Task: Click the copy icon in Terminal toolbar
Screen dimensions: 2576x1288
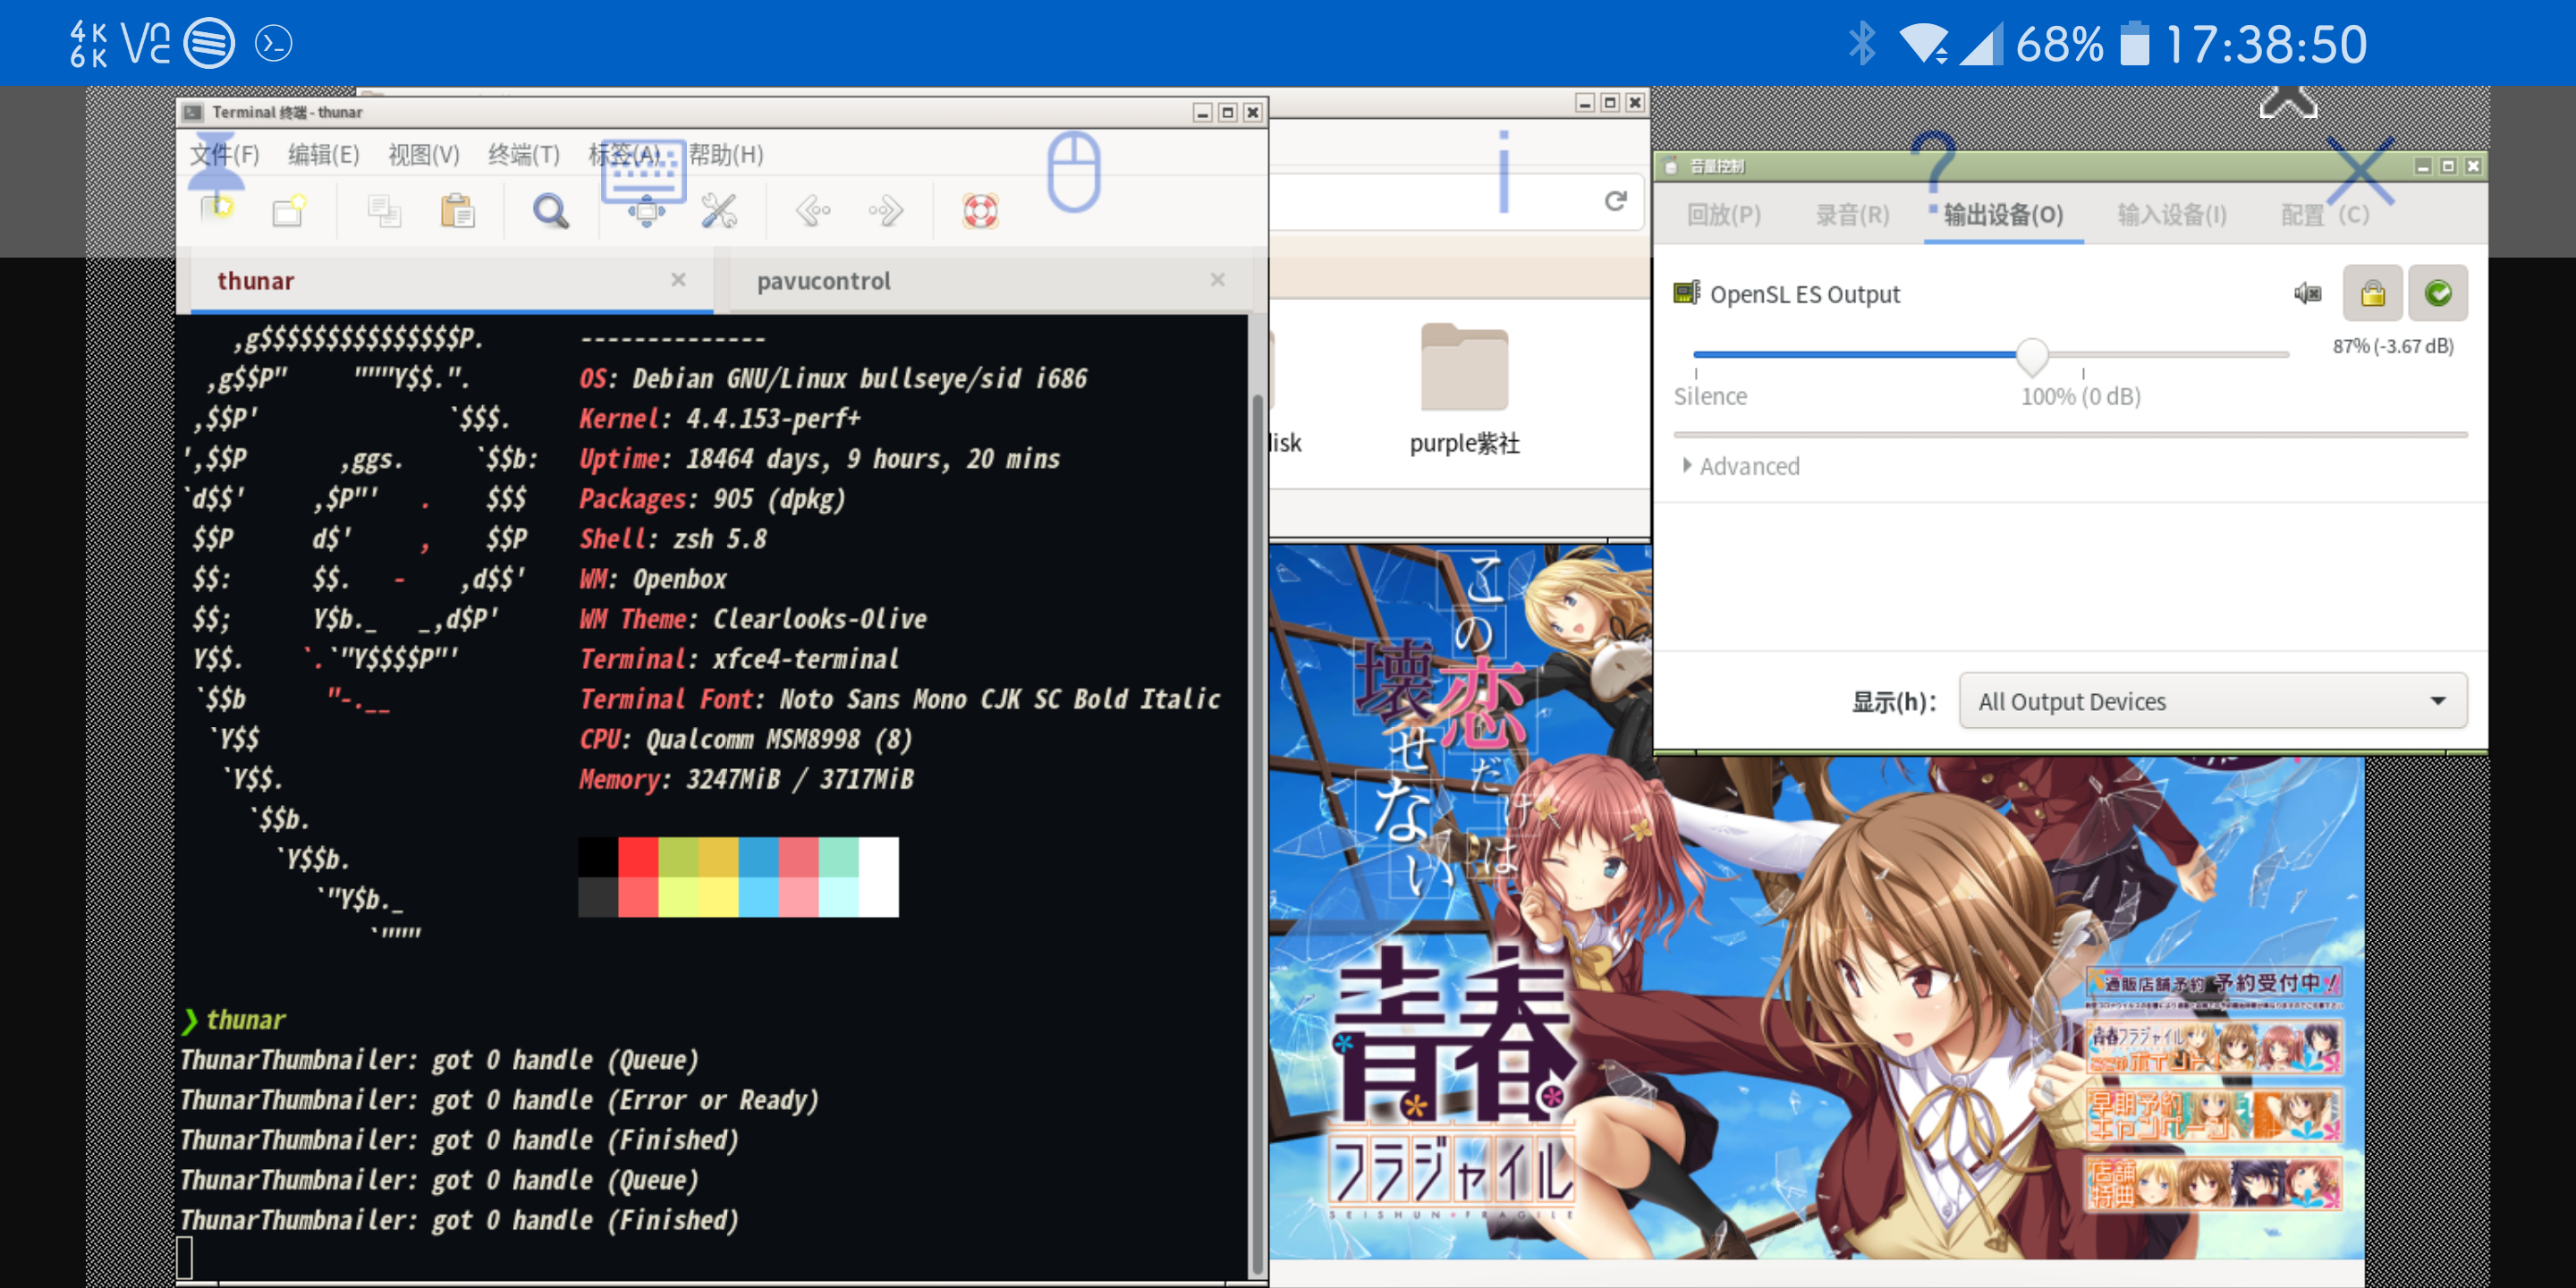Action: click(384, 210)
